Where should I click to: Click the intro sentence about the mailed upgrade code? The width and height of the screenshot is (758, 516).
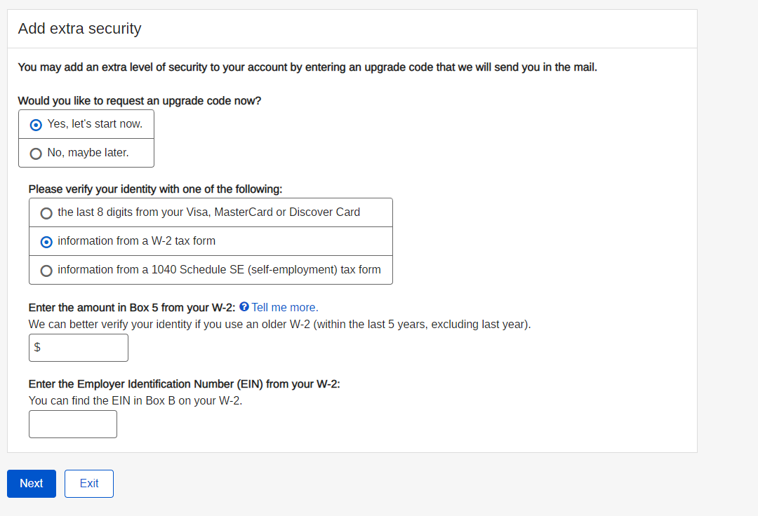pyautogui.click(x=307, y=68)
